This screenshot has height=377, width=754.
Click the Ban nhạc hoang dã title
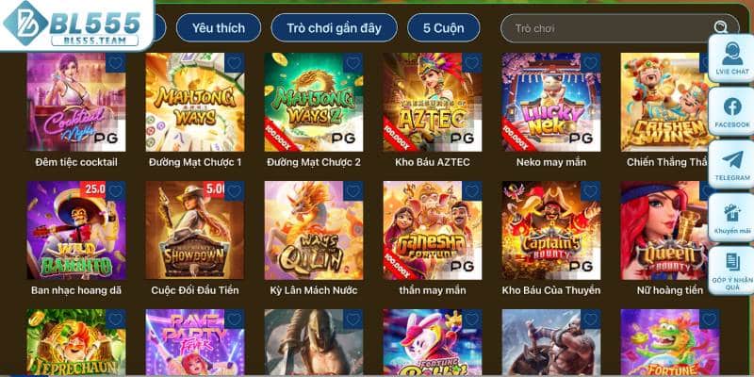pyautogui.click(x=76, y=290)
